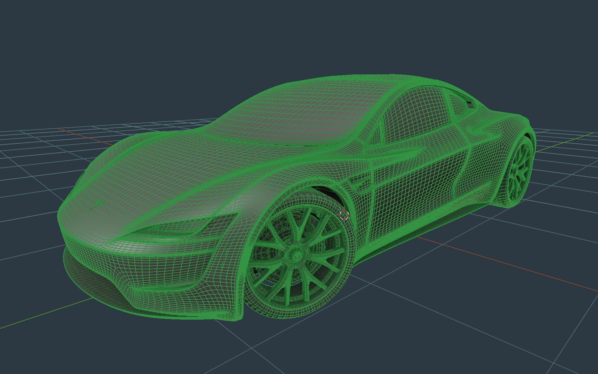Click the 3D cursor near the front wheel arch

[x=344, y=215]
